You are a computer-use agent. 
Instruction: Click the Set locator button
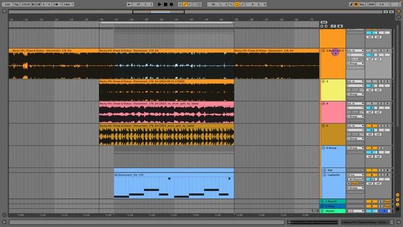tap(324, 23)
